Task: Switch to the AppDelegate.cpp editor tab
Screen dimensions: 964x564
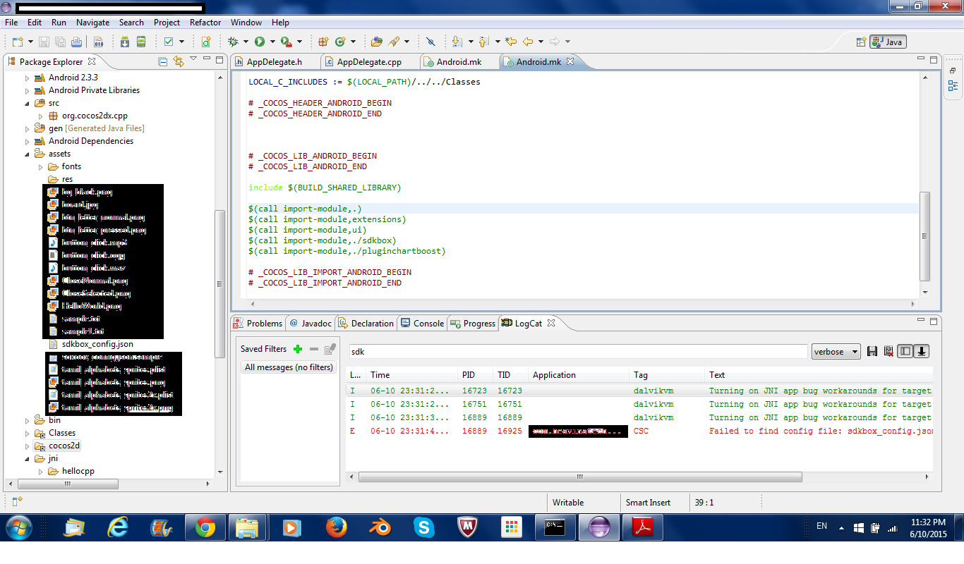Action: (x=368, y=62)
